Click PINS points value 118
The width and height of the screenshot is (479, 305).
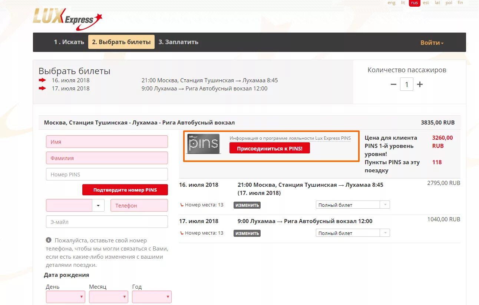[x=437, y=162]
